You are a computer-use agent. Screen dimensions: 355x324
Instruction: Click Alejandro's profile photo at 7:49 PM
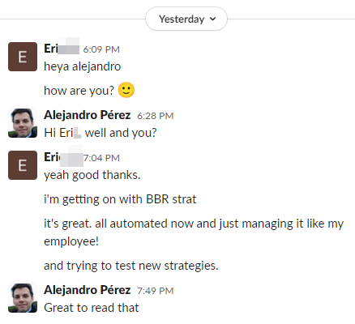coord(23,298)
